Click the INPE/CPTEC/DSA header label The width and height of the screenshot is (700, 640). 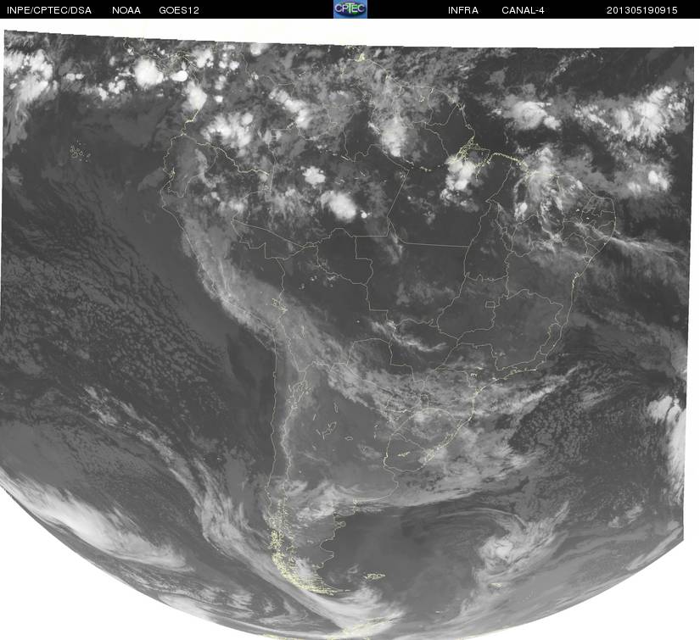(49, 10)
